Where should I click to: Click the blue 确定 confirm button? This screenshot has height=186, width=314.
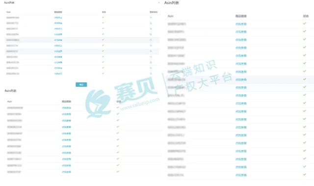81,84
